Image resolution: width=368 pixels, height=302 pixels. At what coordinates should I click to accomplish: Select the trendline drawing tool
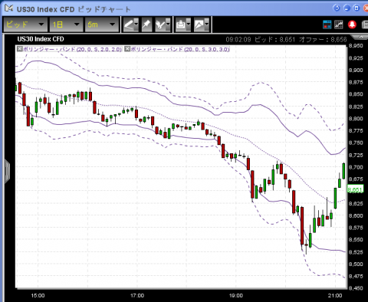129,25
